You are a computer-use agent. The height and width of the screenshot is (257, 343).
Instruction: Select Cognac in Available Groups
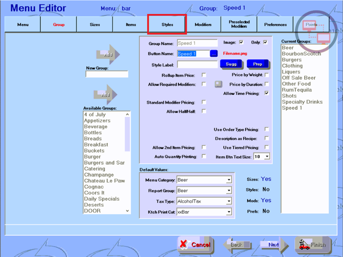(94, 187)
